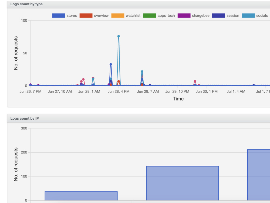Image resolution: width=270 pixels, height=203 pixels.
Task: Click the 'Jun 27, 10 AM' axis label
Action: [x=60, y=91]
